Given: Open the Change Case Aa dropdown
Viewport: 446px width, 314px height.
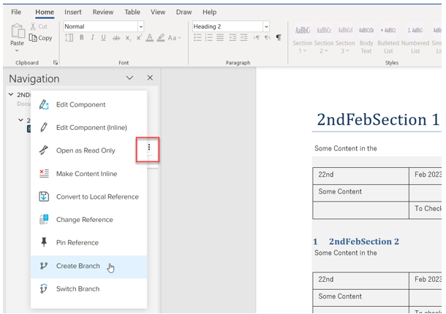Looking at the screenshot, I should (174, 38).
